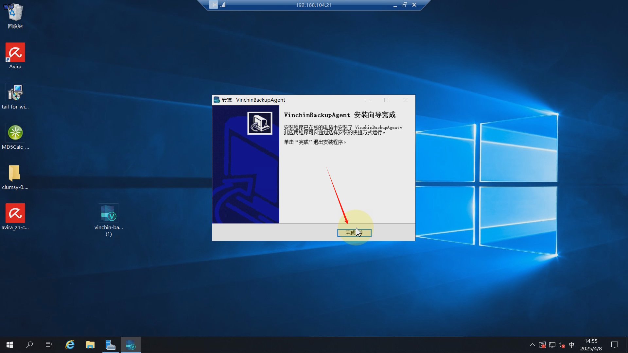Expand hidden system tray icons chevron
This screenshot has height=353, width=628.
tap(532, 345)
